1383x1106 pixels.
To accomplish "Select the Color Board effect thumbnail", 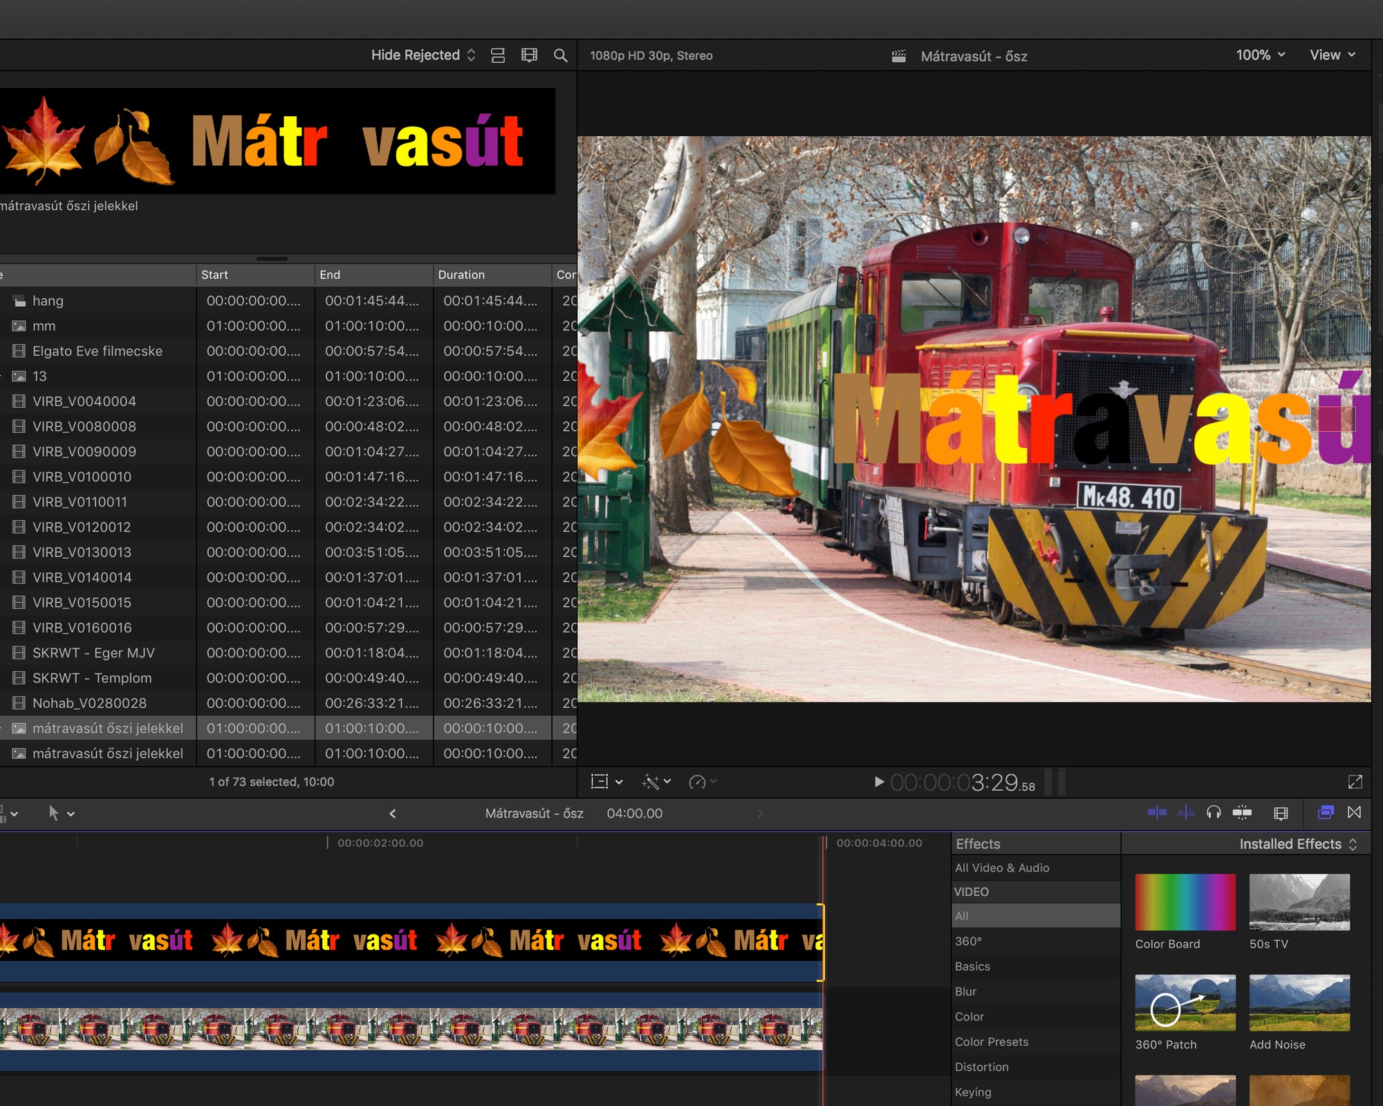I will click(x=1185, y=902).
